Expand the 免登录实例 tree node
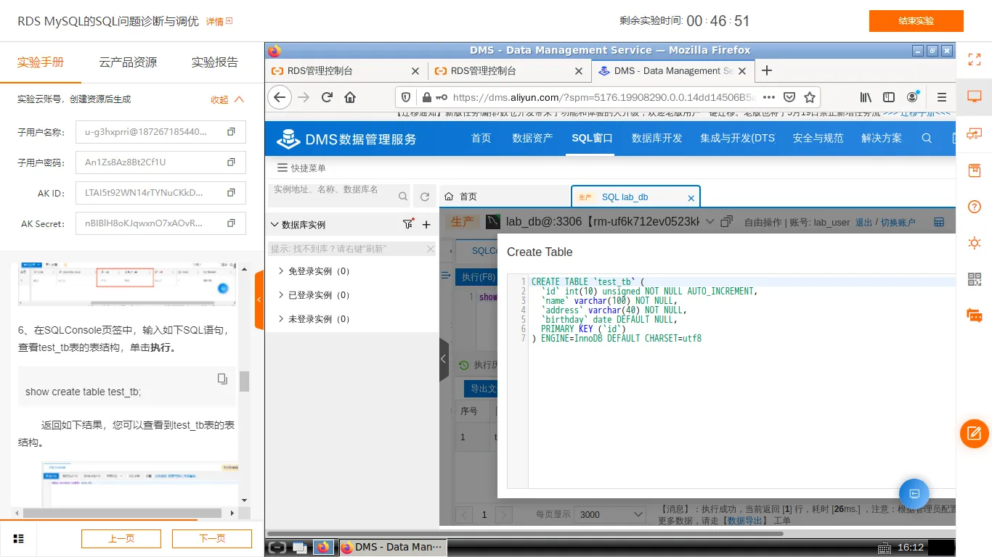This screenshot has height=557, width=992. pyautogui.click(x=281, y=271)
